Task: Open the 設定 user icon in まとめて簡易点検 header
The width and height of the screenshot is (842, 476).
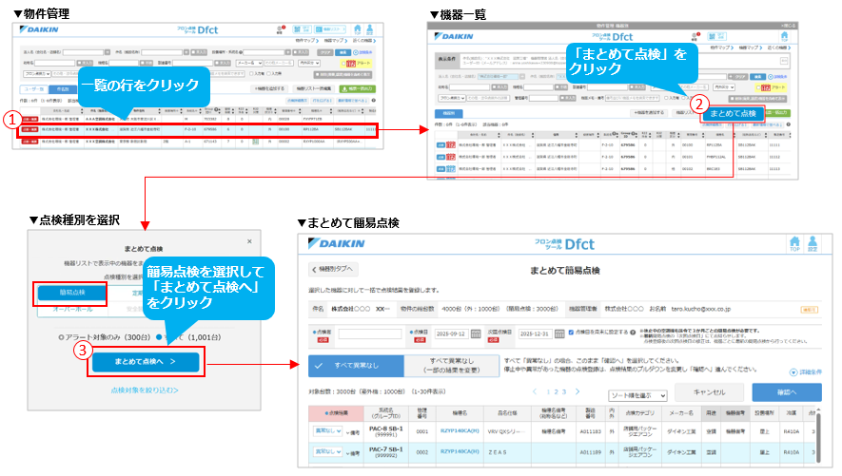Action: tap(812, 245)
